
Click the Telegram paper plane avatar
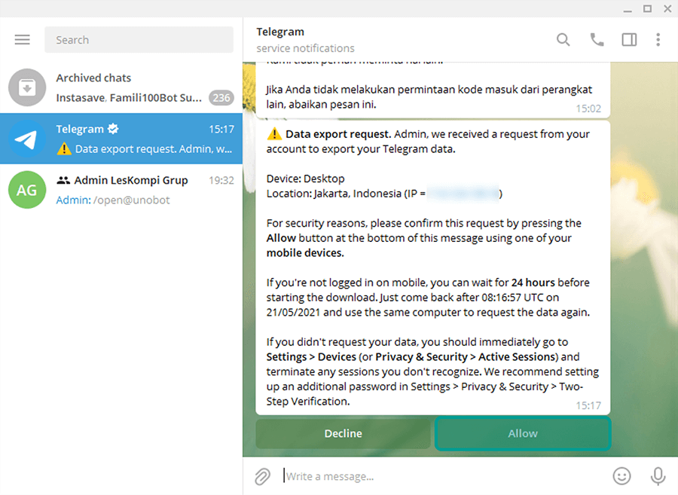pos(27,139)
